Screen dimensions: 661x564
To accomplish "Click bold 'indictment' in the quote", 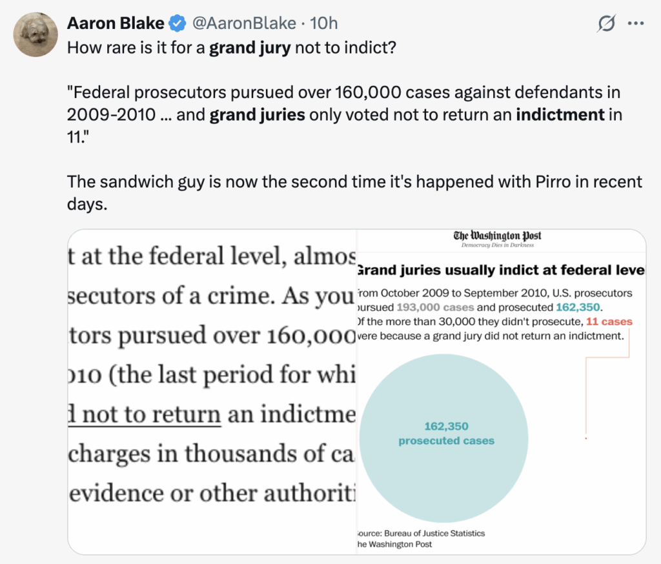I will 560,115.
